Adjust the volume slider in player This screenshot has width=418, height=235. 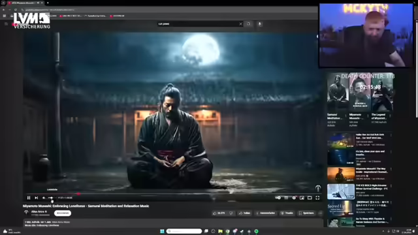point(51,198)
